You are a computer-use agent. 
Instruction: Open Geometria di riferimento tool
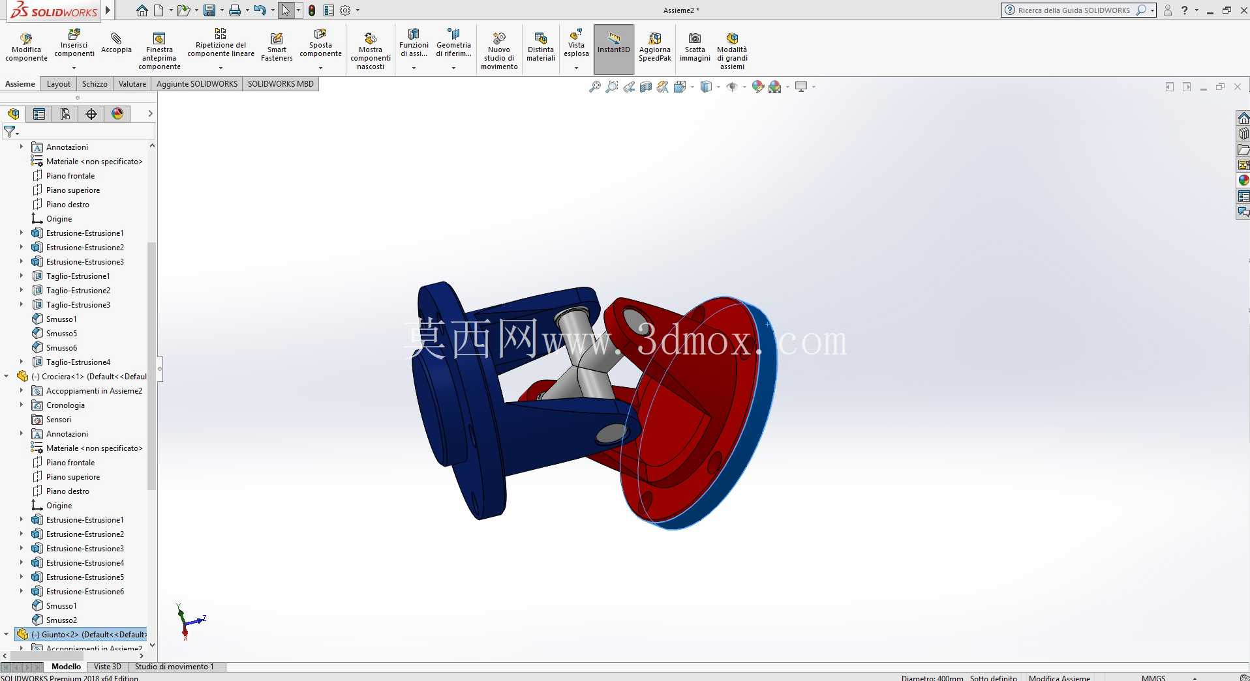(453, 44)
